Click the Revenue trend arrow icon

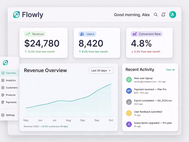[28, 34]
